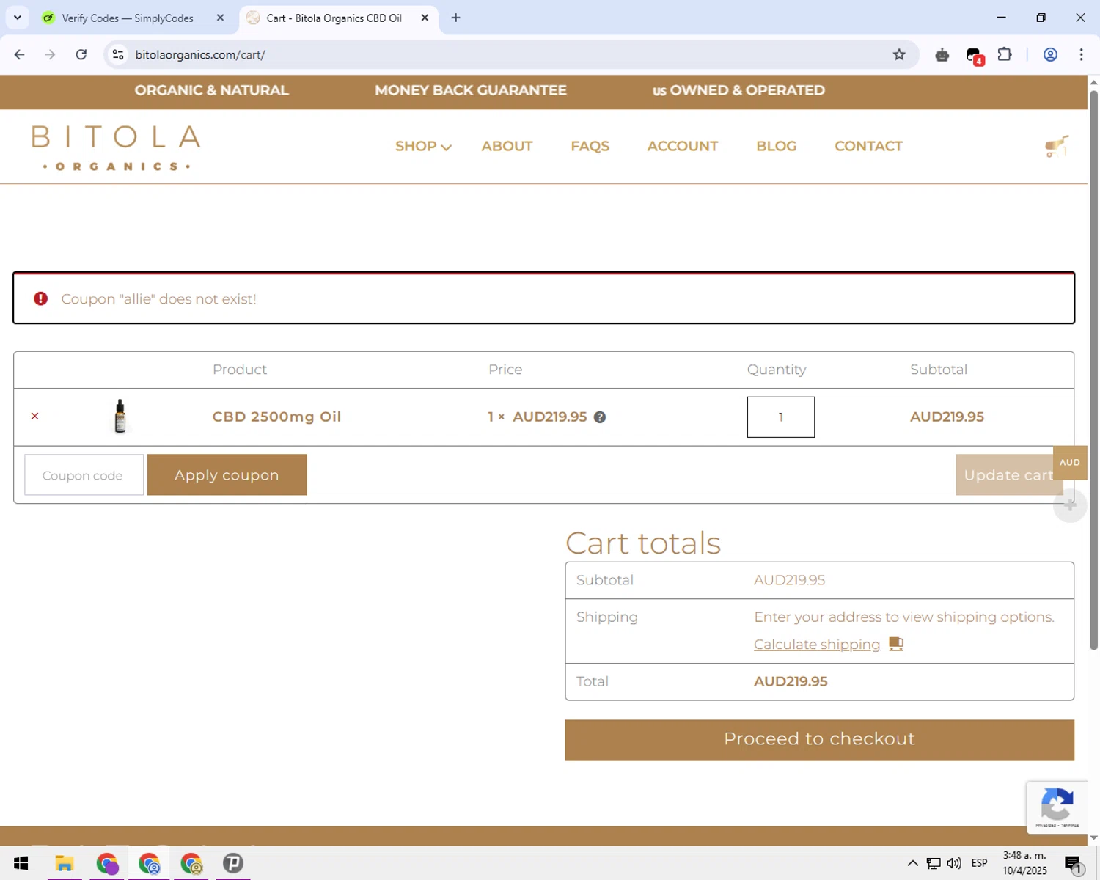Open the ACCOUNT page
This screenshot has height=880, width=1100.
tap(683, 147)
